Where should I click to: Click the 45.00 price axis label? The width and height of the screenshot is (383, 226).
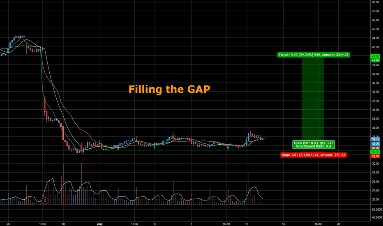[x=376, y=29]
